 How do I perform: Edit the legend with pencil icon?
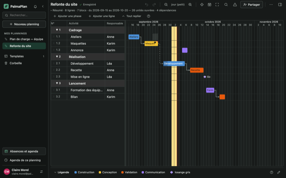(279, 172)
